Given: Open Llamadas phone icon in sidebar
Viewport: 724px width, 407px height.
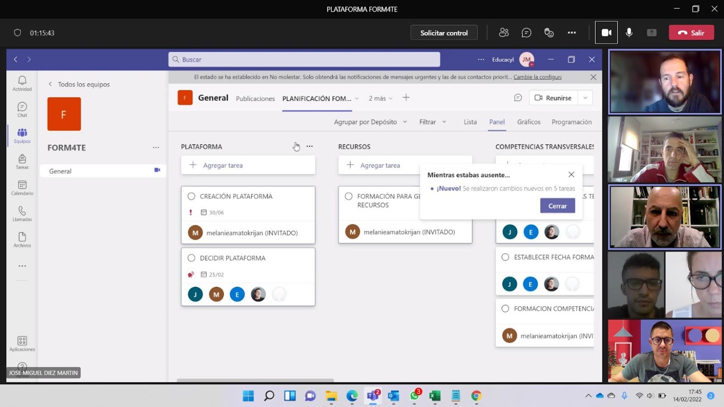Looking at the screenshot, I should tap(22, 214).
